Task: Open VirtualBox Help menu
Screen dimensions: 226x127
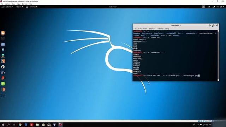Action: click(30, 4)
